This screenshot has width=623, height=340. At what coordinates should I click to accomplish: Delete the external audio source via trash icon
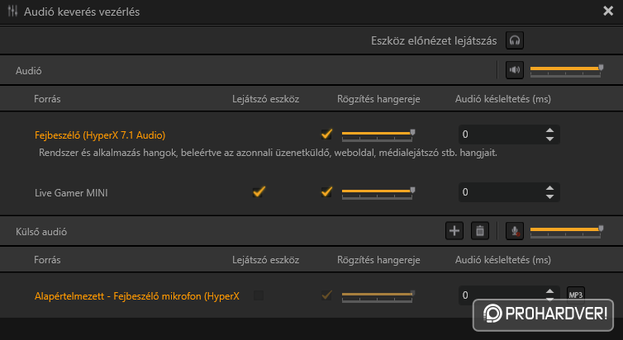(x=480, y=230)
